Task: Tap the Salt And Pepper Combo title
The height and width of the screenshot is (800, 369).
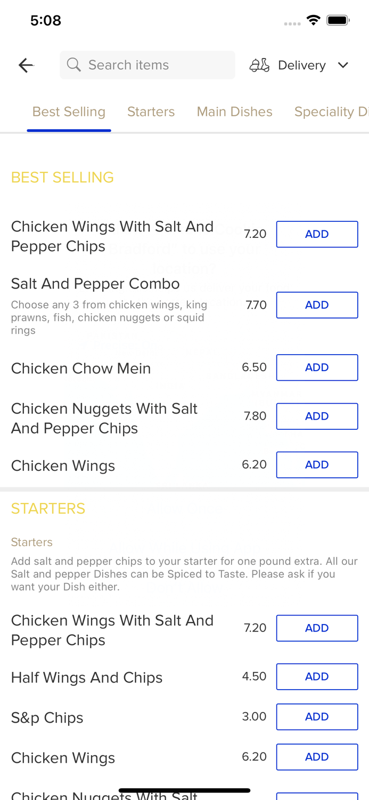Action: coord(95,284)
